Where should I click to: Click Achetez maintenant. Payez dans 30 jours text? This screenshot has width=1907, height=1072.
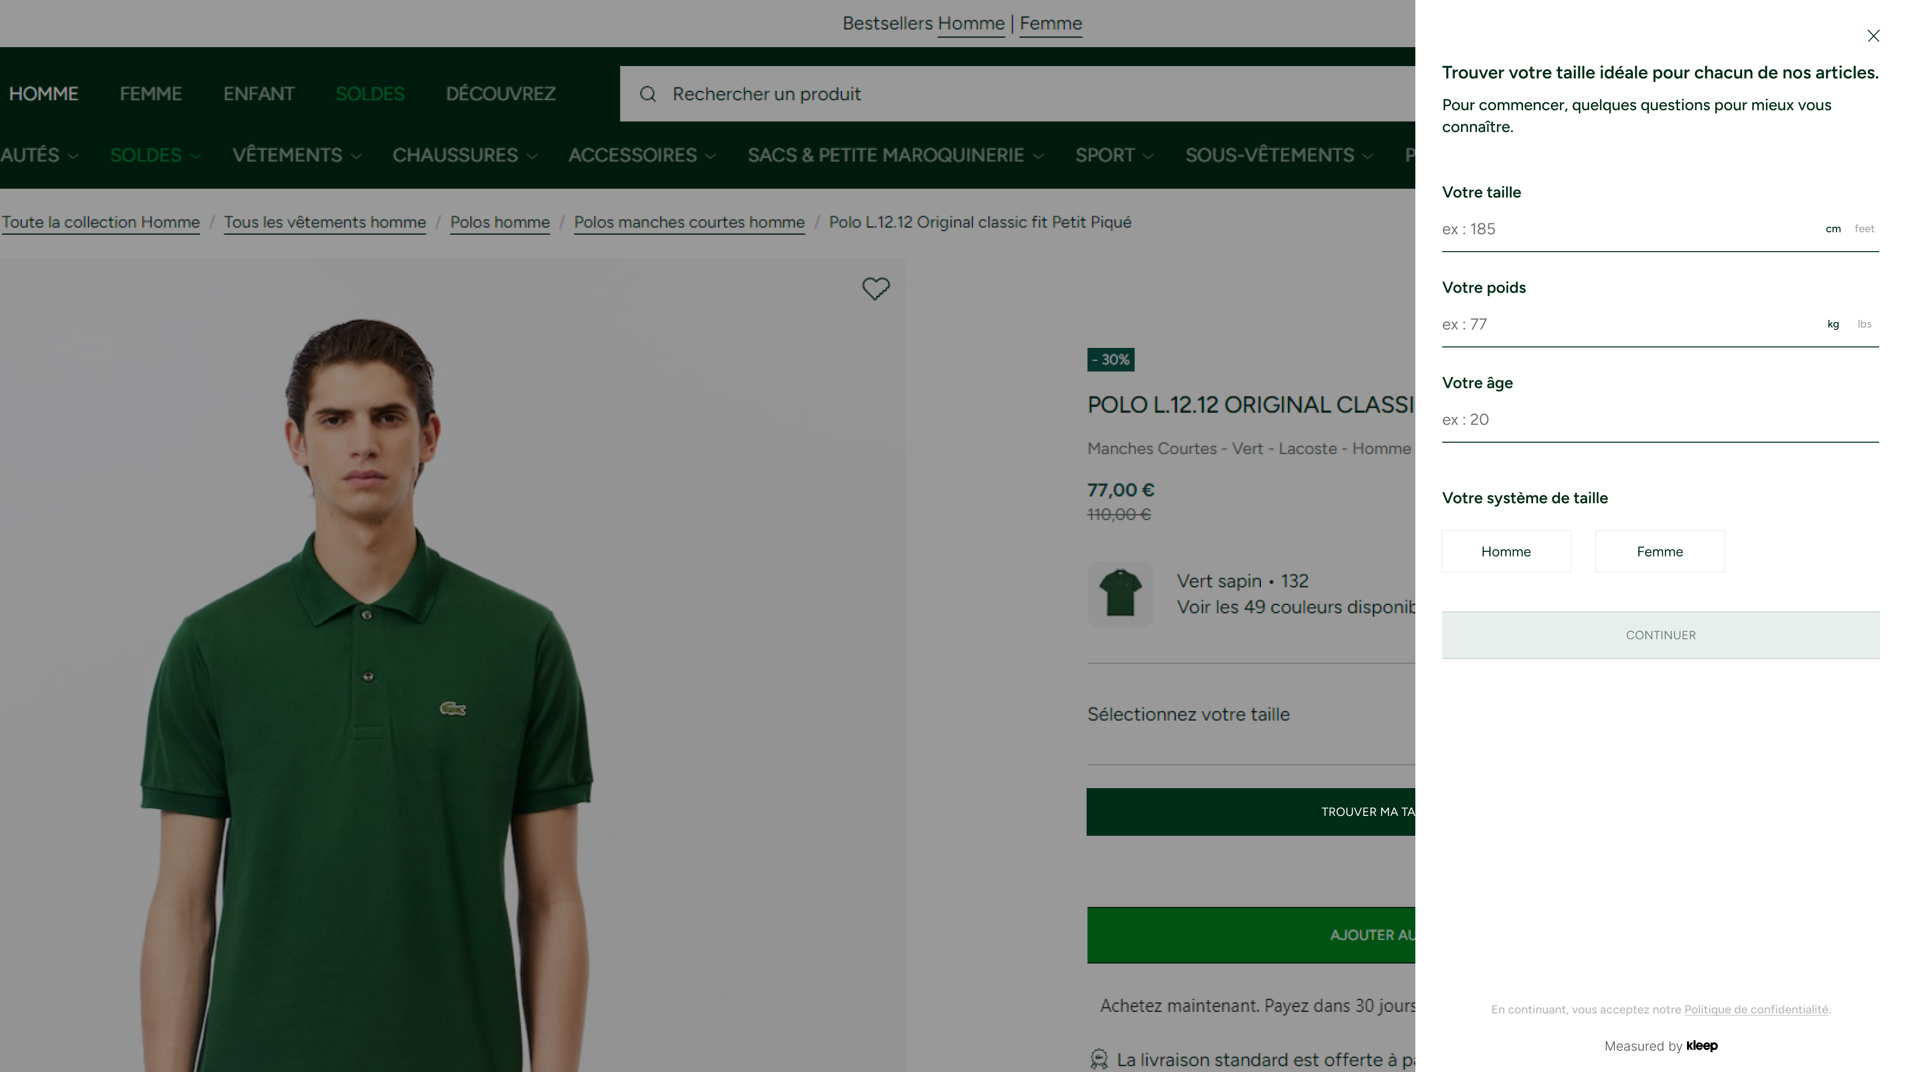(x=1257, y=1006)
